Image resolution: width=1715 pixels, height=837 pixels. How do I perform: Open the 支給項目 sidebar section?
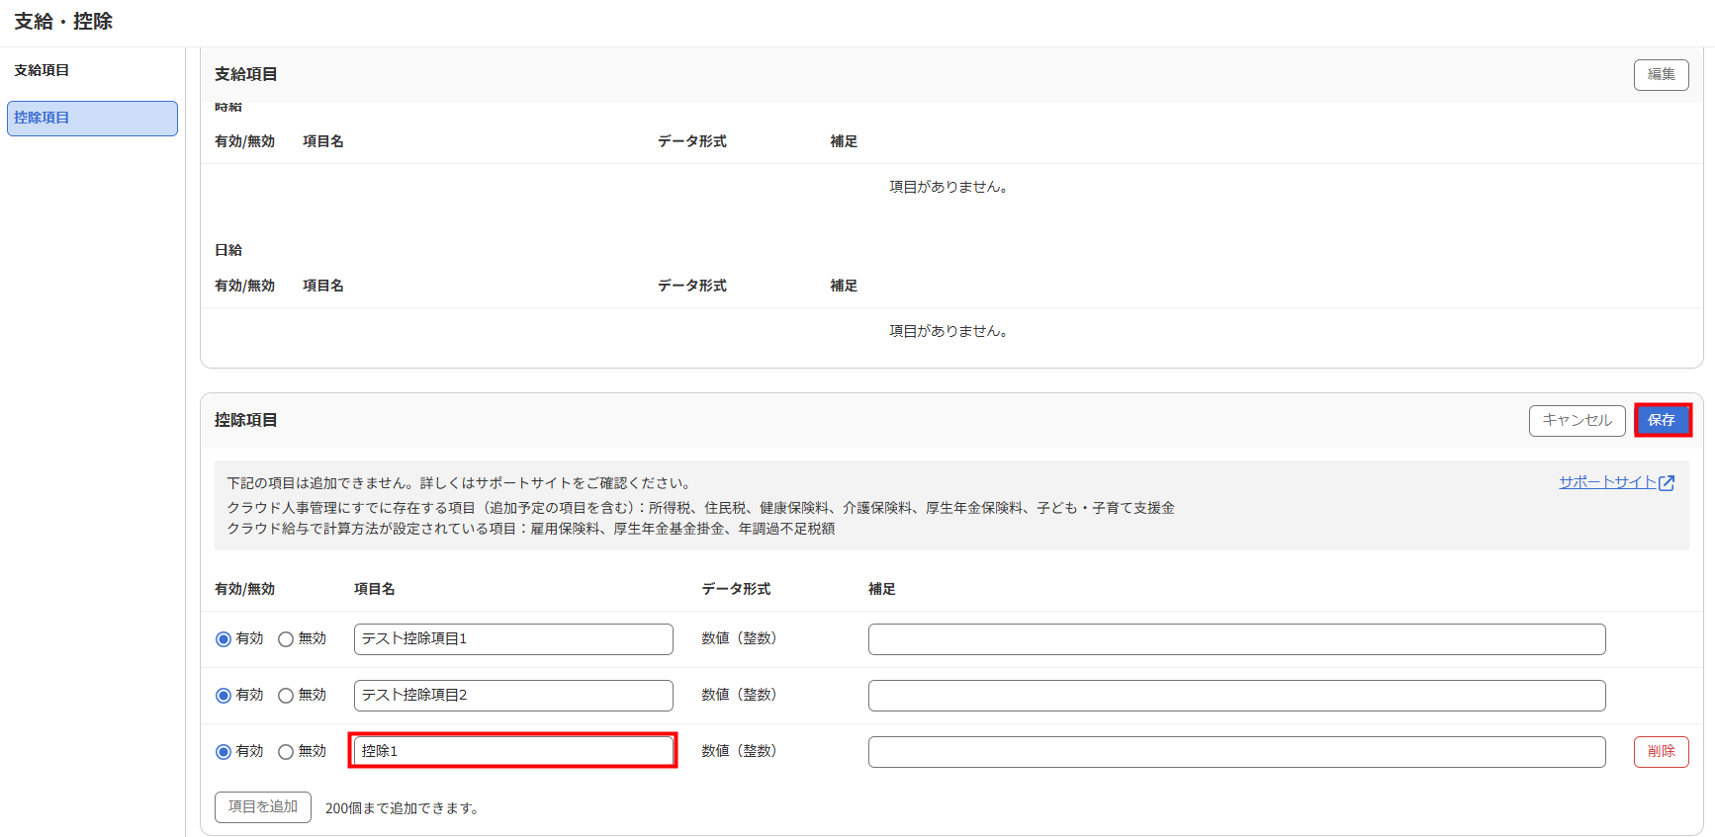coord(42,70)
